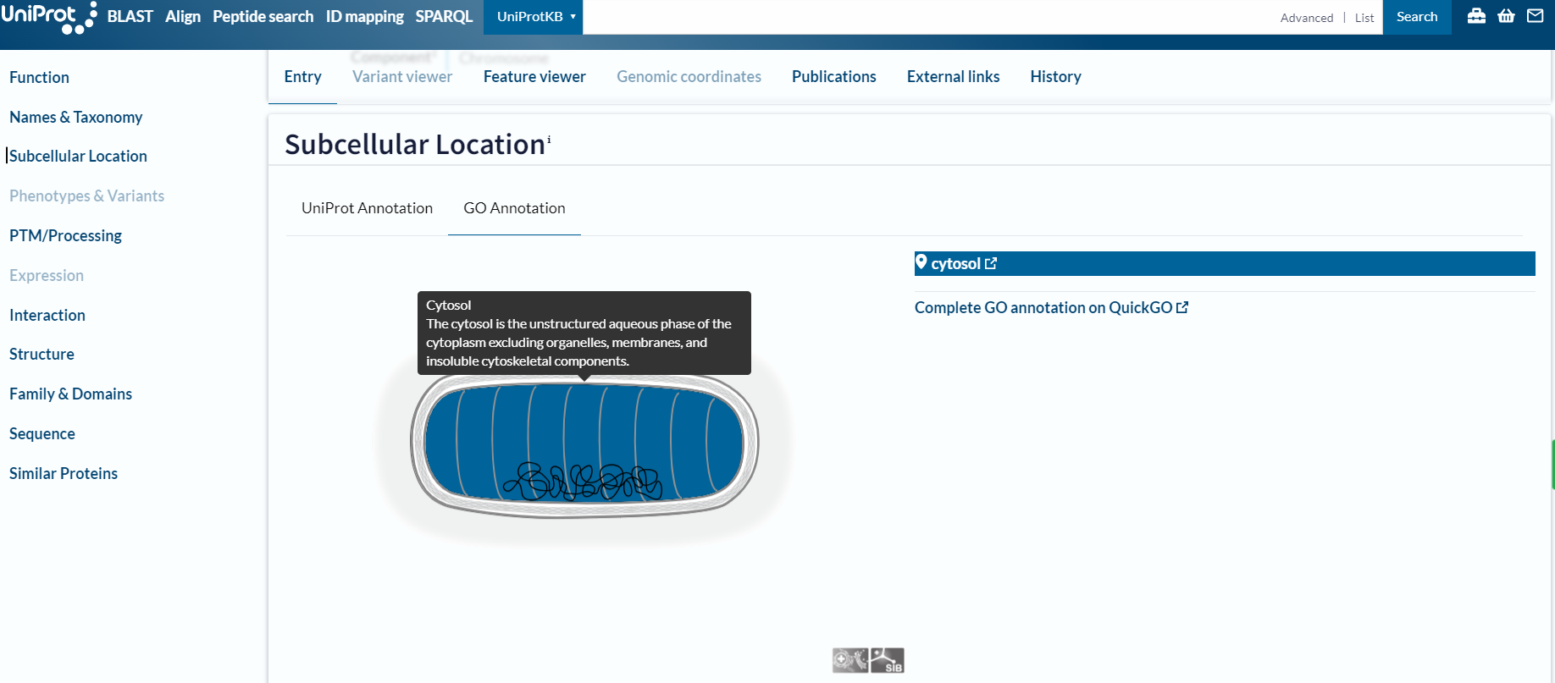Click the location pin icon beside cytosol

pyautogui.click(x=921, y=262)
